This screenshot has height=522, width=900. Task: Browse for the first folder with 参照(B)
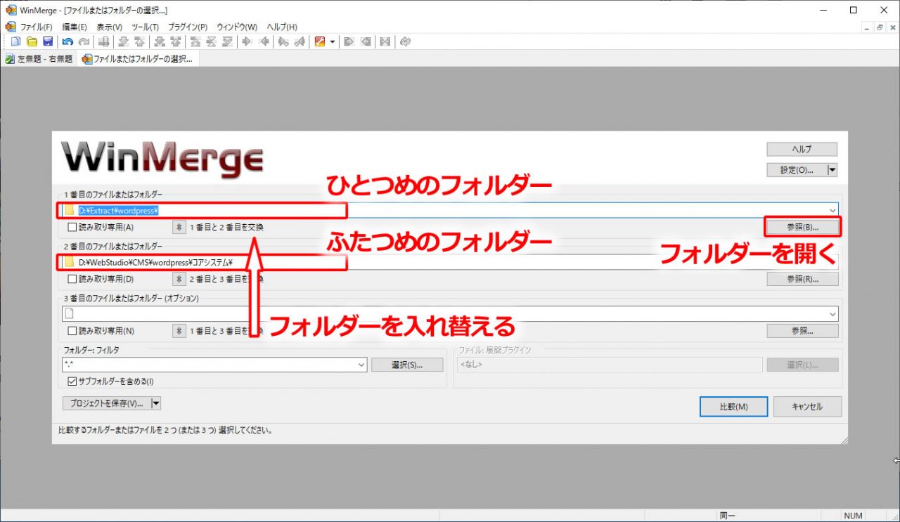coord(802,226)
